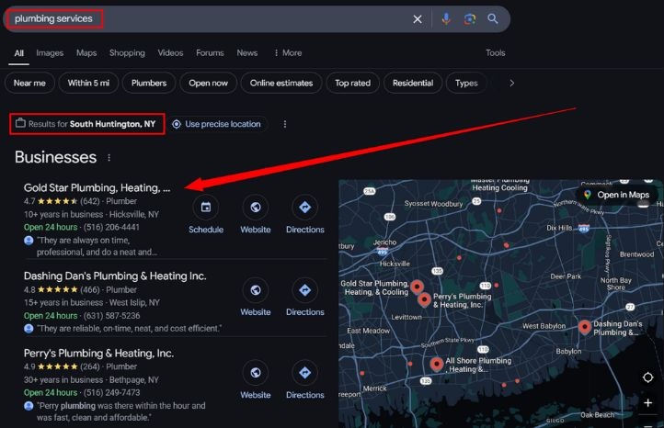The image size is (664, 428).
Task: Open the Tools options
Action: [x=495, y=53]
